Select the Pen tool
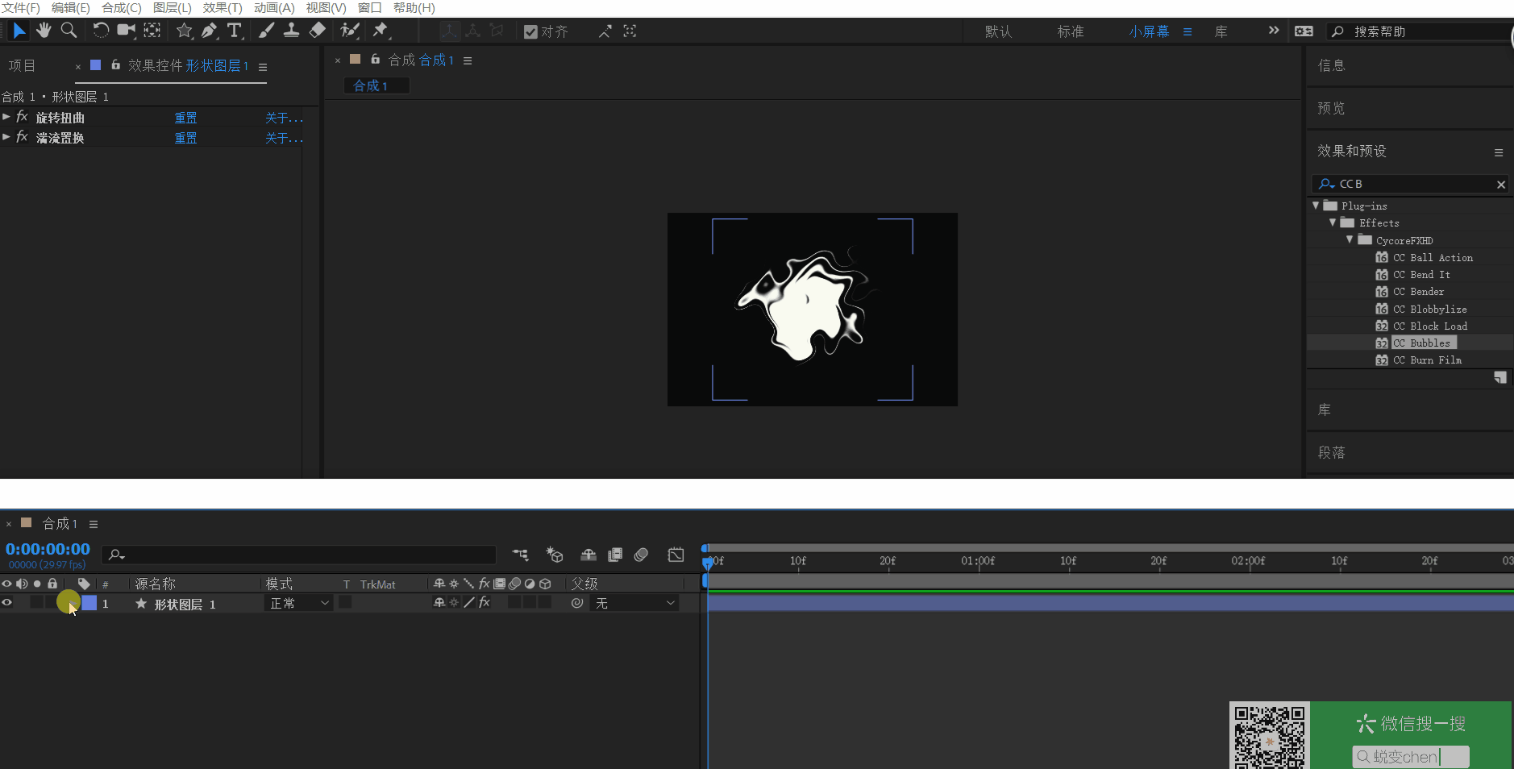This screenshot has width=1514, height=769. [x=210, y=31]
